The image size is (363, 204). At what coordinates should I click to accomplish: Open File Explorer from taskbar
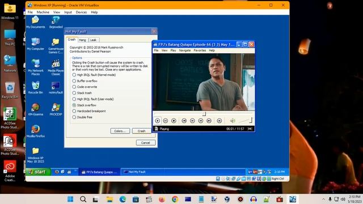click(x=109, y=199)
